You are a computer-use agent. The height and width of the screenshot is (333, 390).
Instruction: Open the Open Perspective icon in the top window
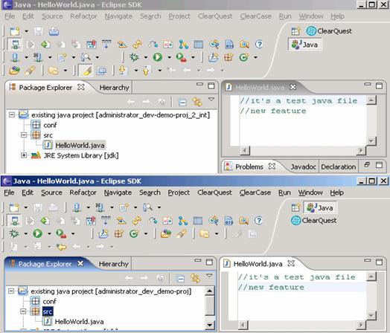pyautogui.click(x=295, y=31)
